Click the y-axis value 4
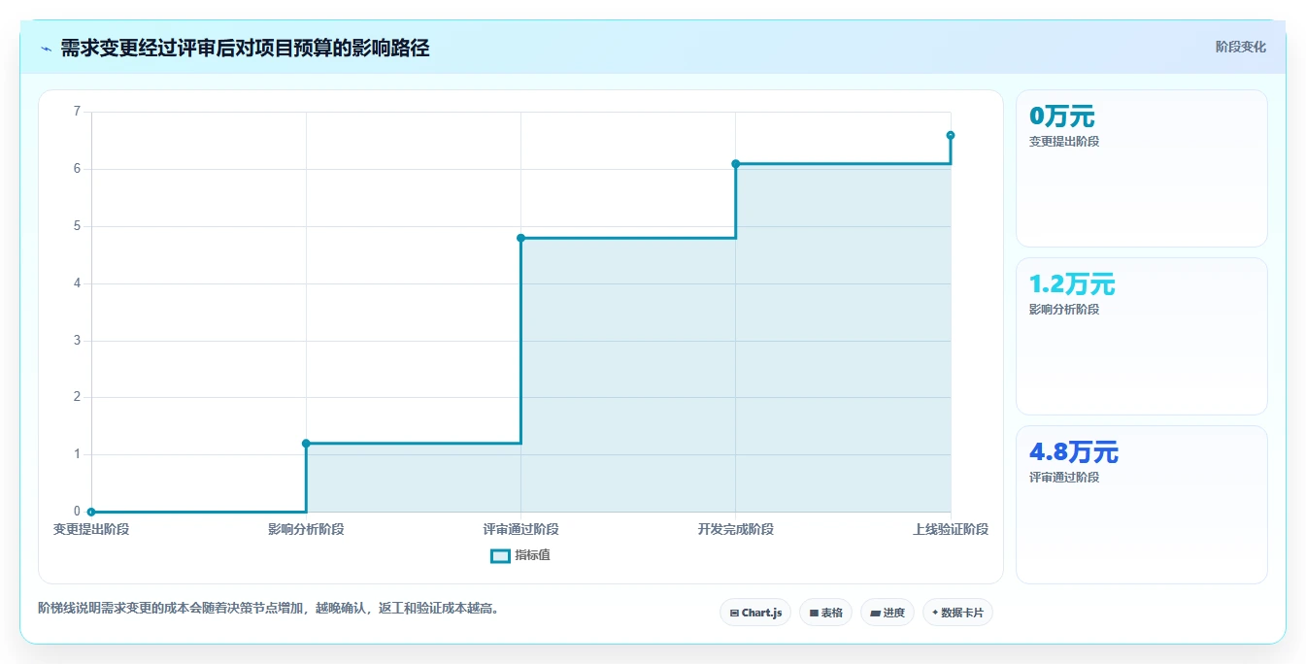 click(77, 283)
